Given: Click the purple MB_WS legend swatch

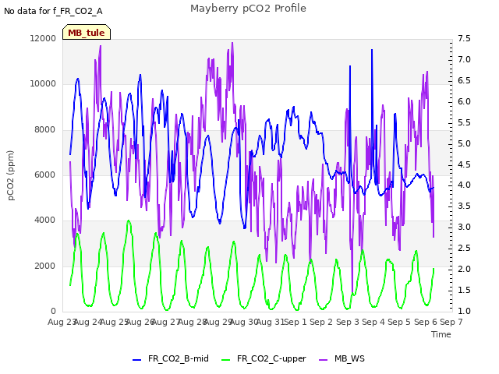Looking at the screenshot, I should point(323,360).
